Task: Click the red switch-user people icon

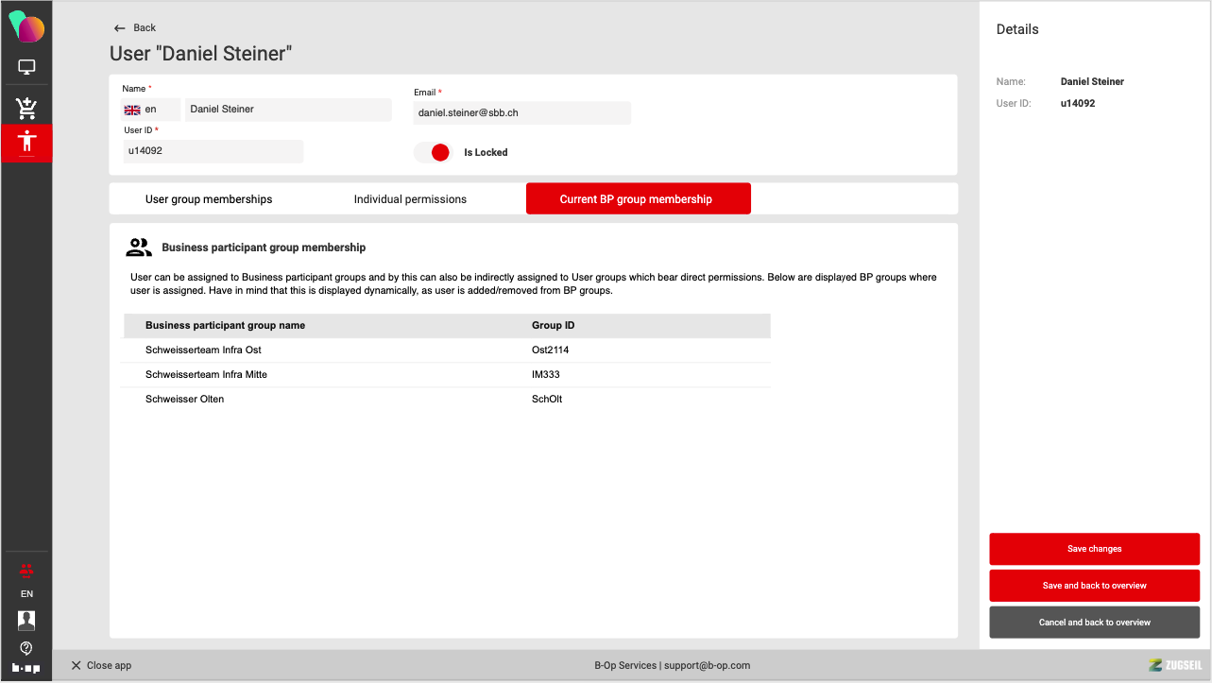Action: [26, 570]
